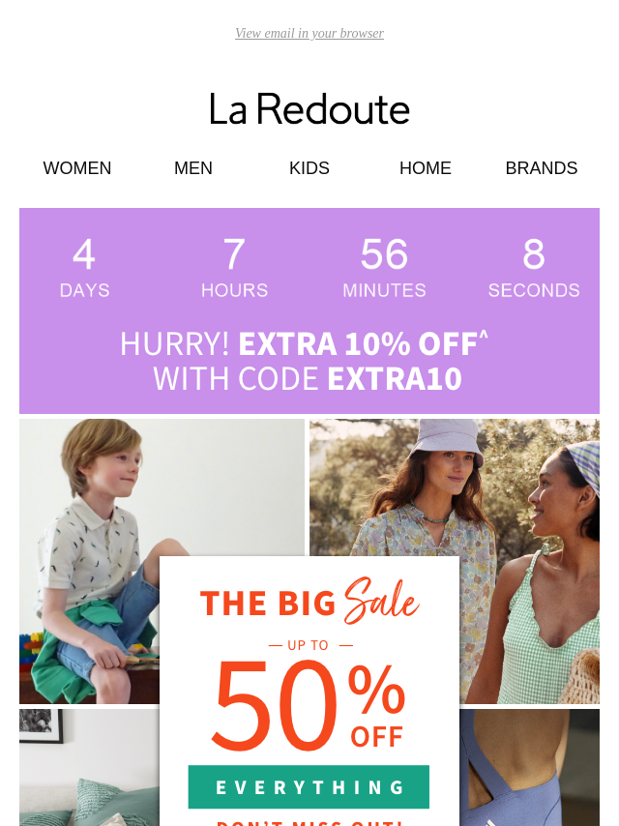Open the MEN menu item
The image size is (619, 826).
point(193,168)
